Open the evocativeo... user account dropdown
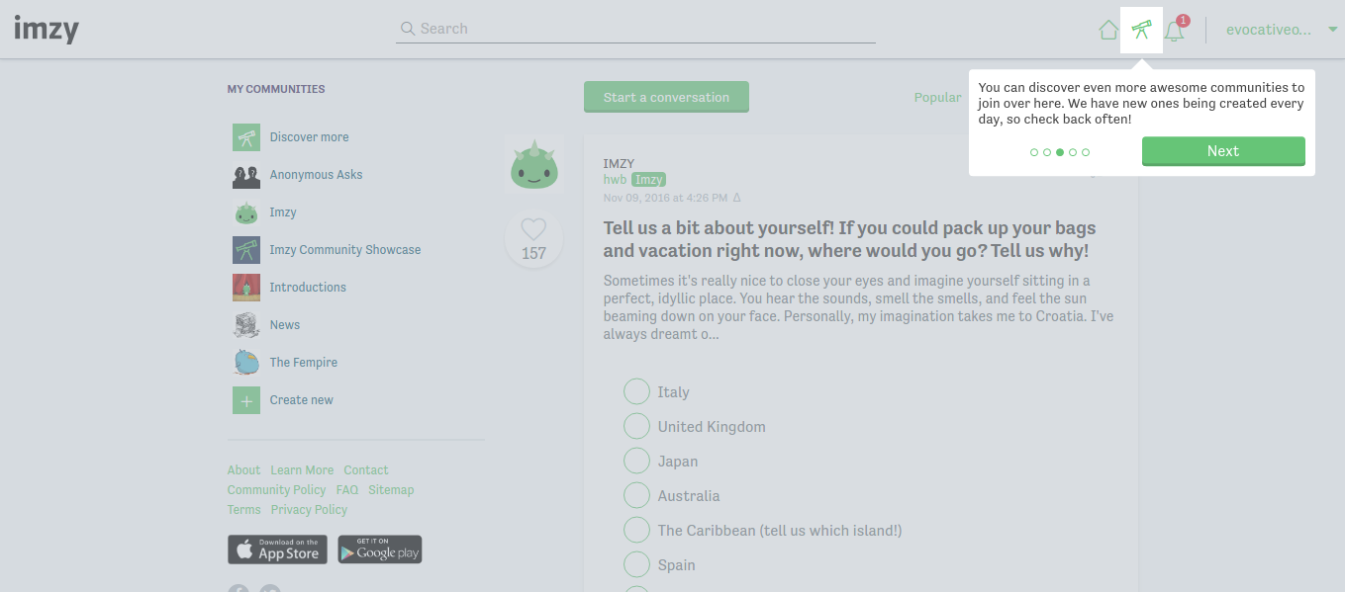 pos(1281,30)
